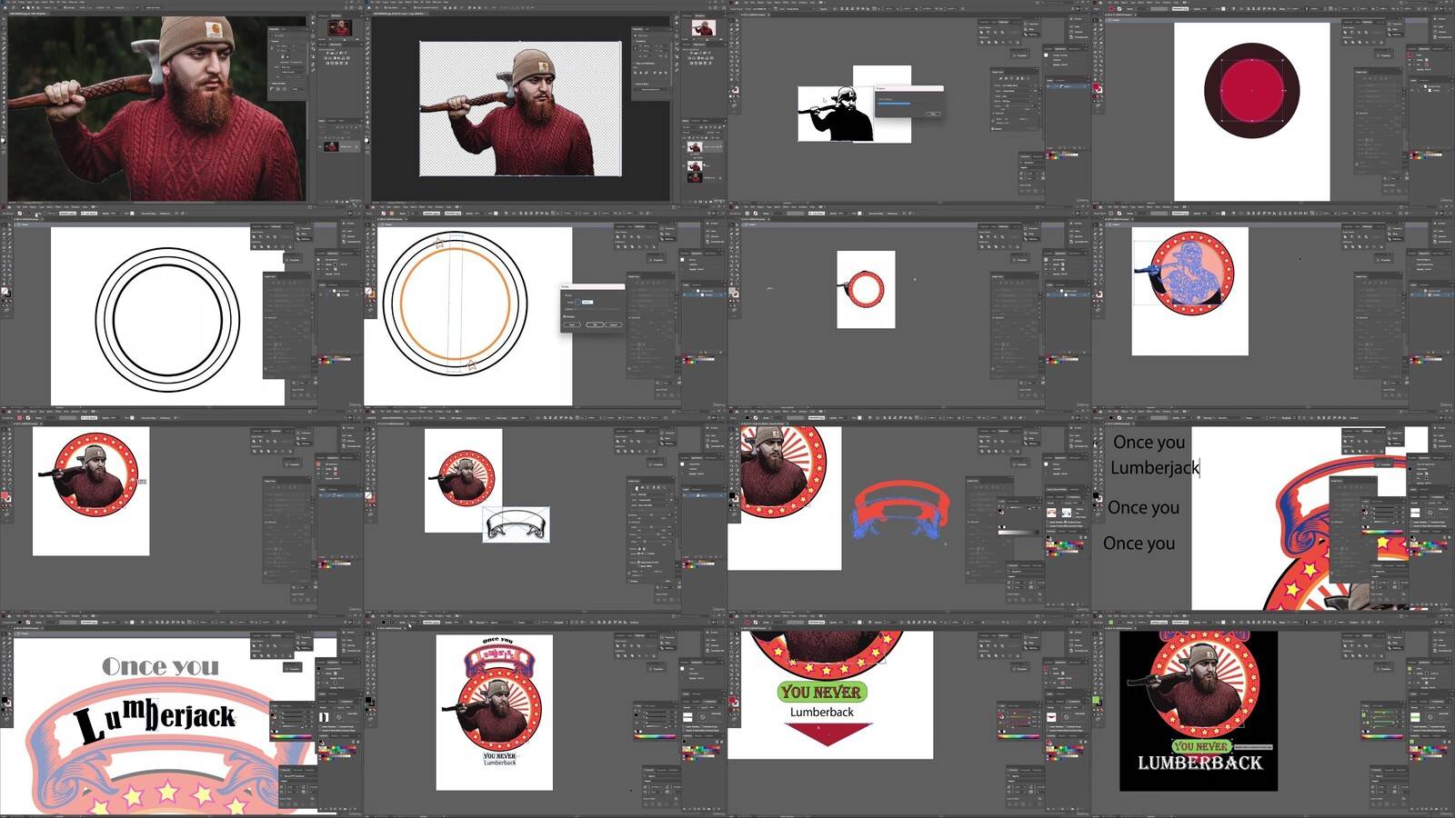
Task: Pick the Pen tool beside black concentric rings
Action: tap(5, 234)
